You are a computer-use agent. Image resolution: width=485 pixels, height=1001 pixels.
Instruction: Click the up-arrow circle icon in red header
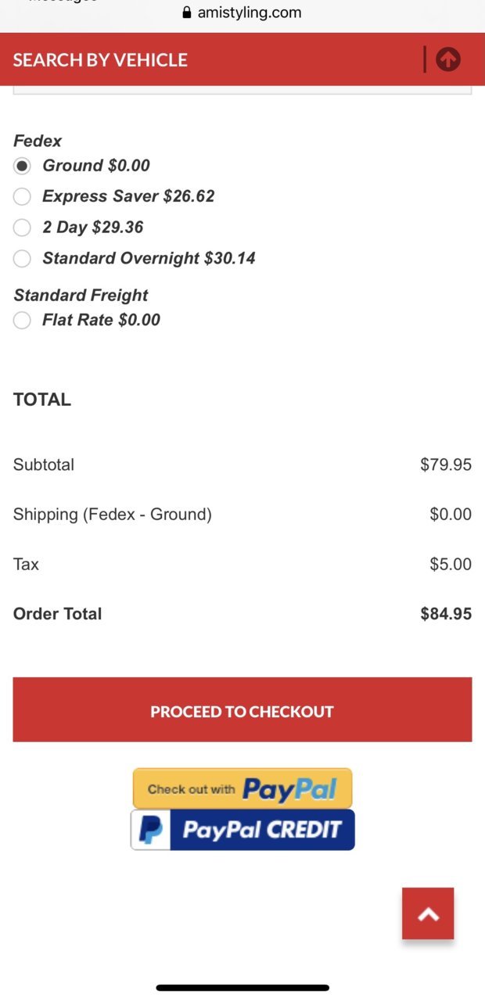[x=448, y=59]
